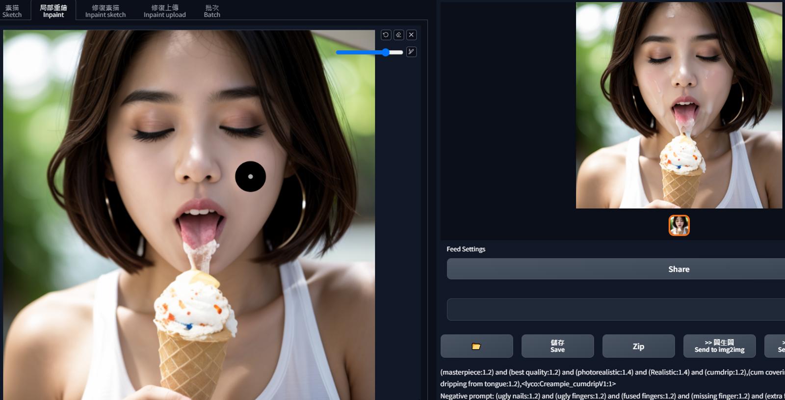Adjust the brush size slider
Viewport: 785px width, 400px height.
point(369,52)
